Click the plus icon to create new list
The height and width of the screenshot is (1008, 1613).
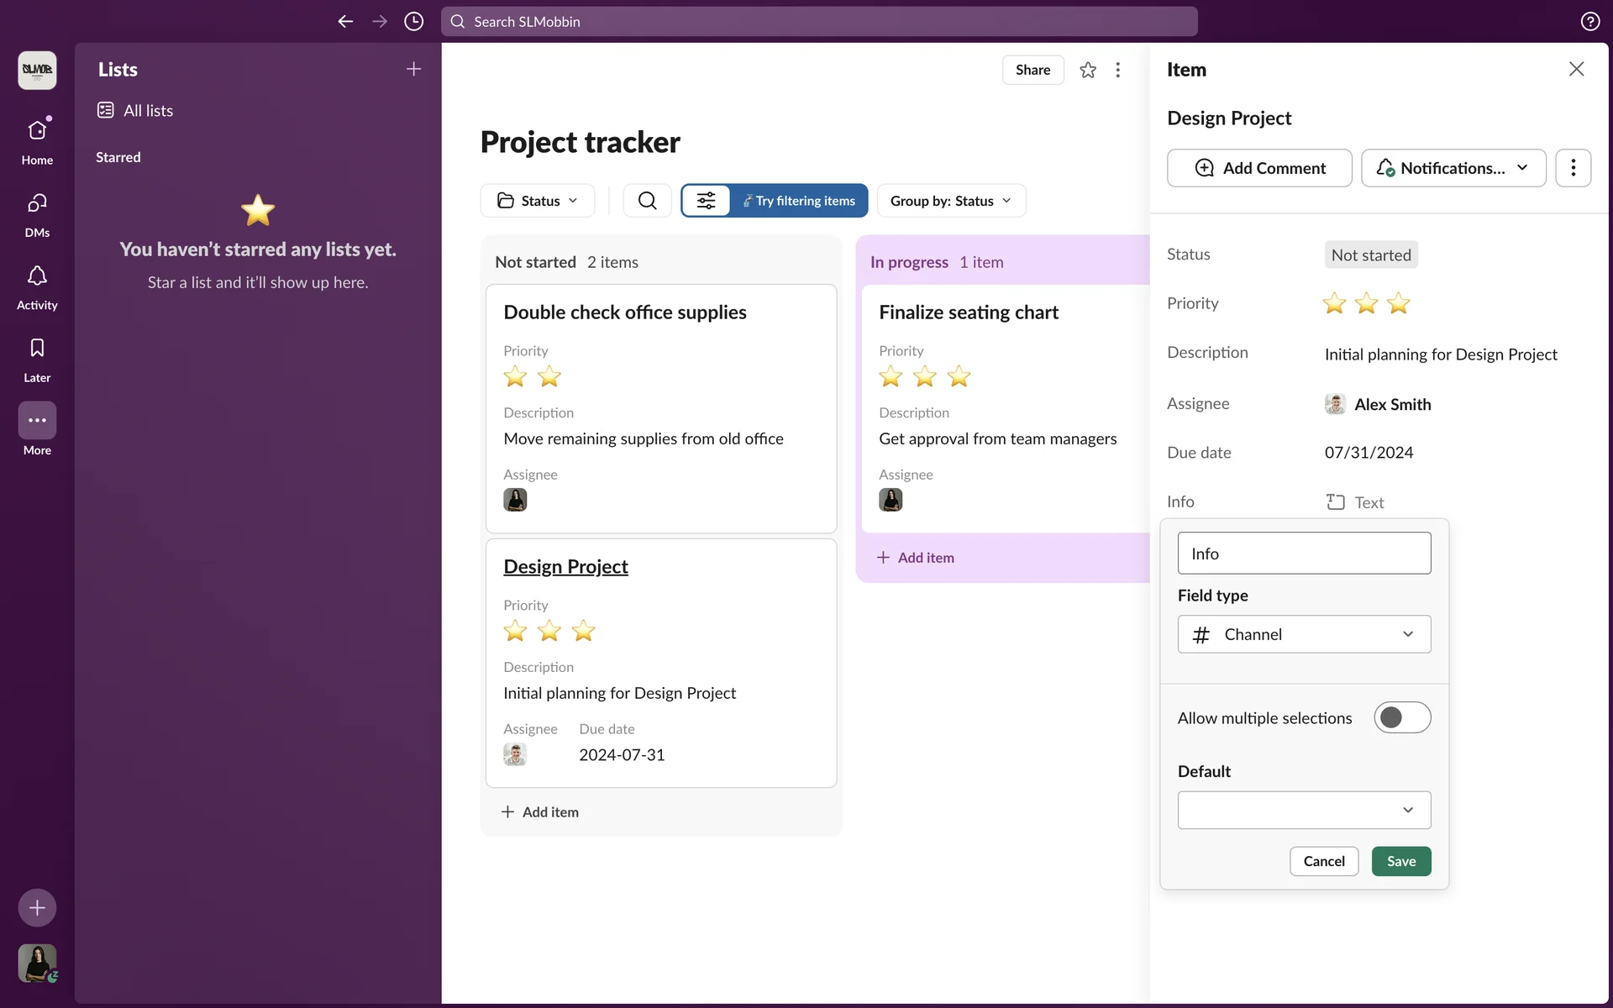coord(413,69)
